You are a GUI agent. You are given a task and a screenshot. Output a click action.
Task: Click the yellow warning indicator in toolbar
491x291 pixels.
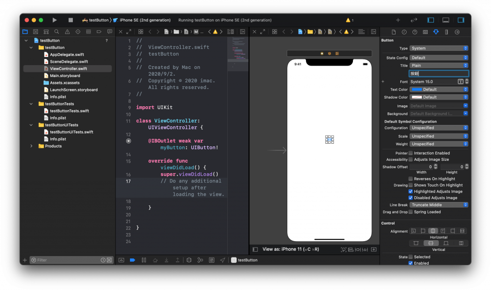pyautogui.click(x=350, y=20)
